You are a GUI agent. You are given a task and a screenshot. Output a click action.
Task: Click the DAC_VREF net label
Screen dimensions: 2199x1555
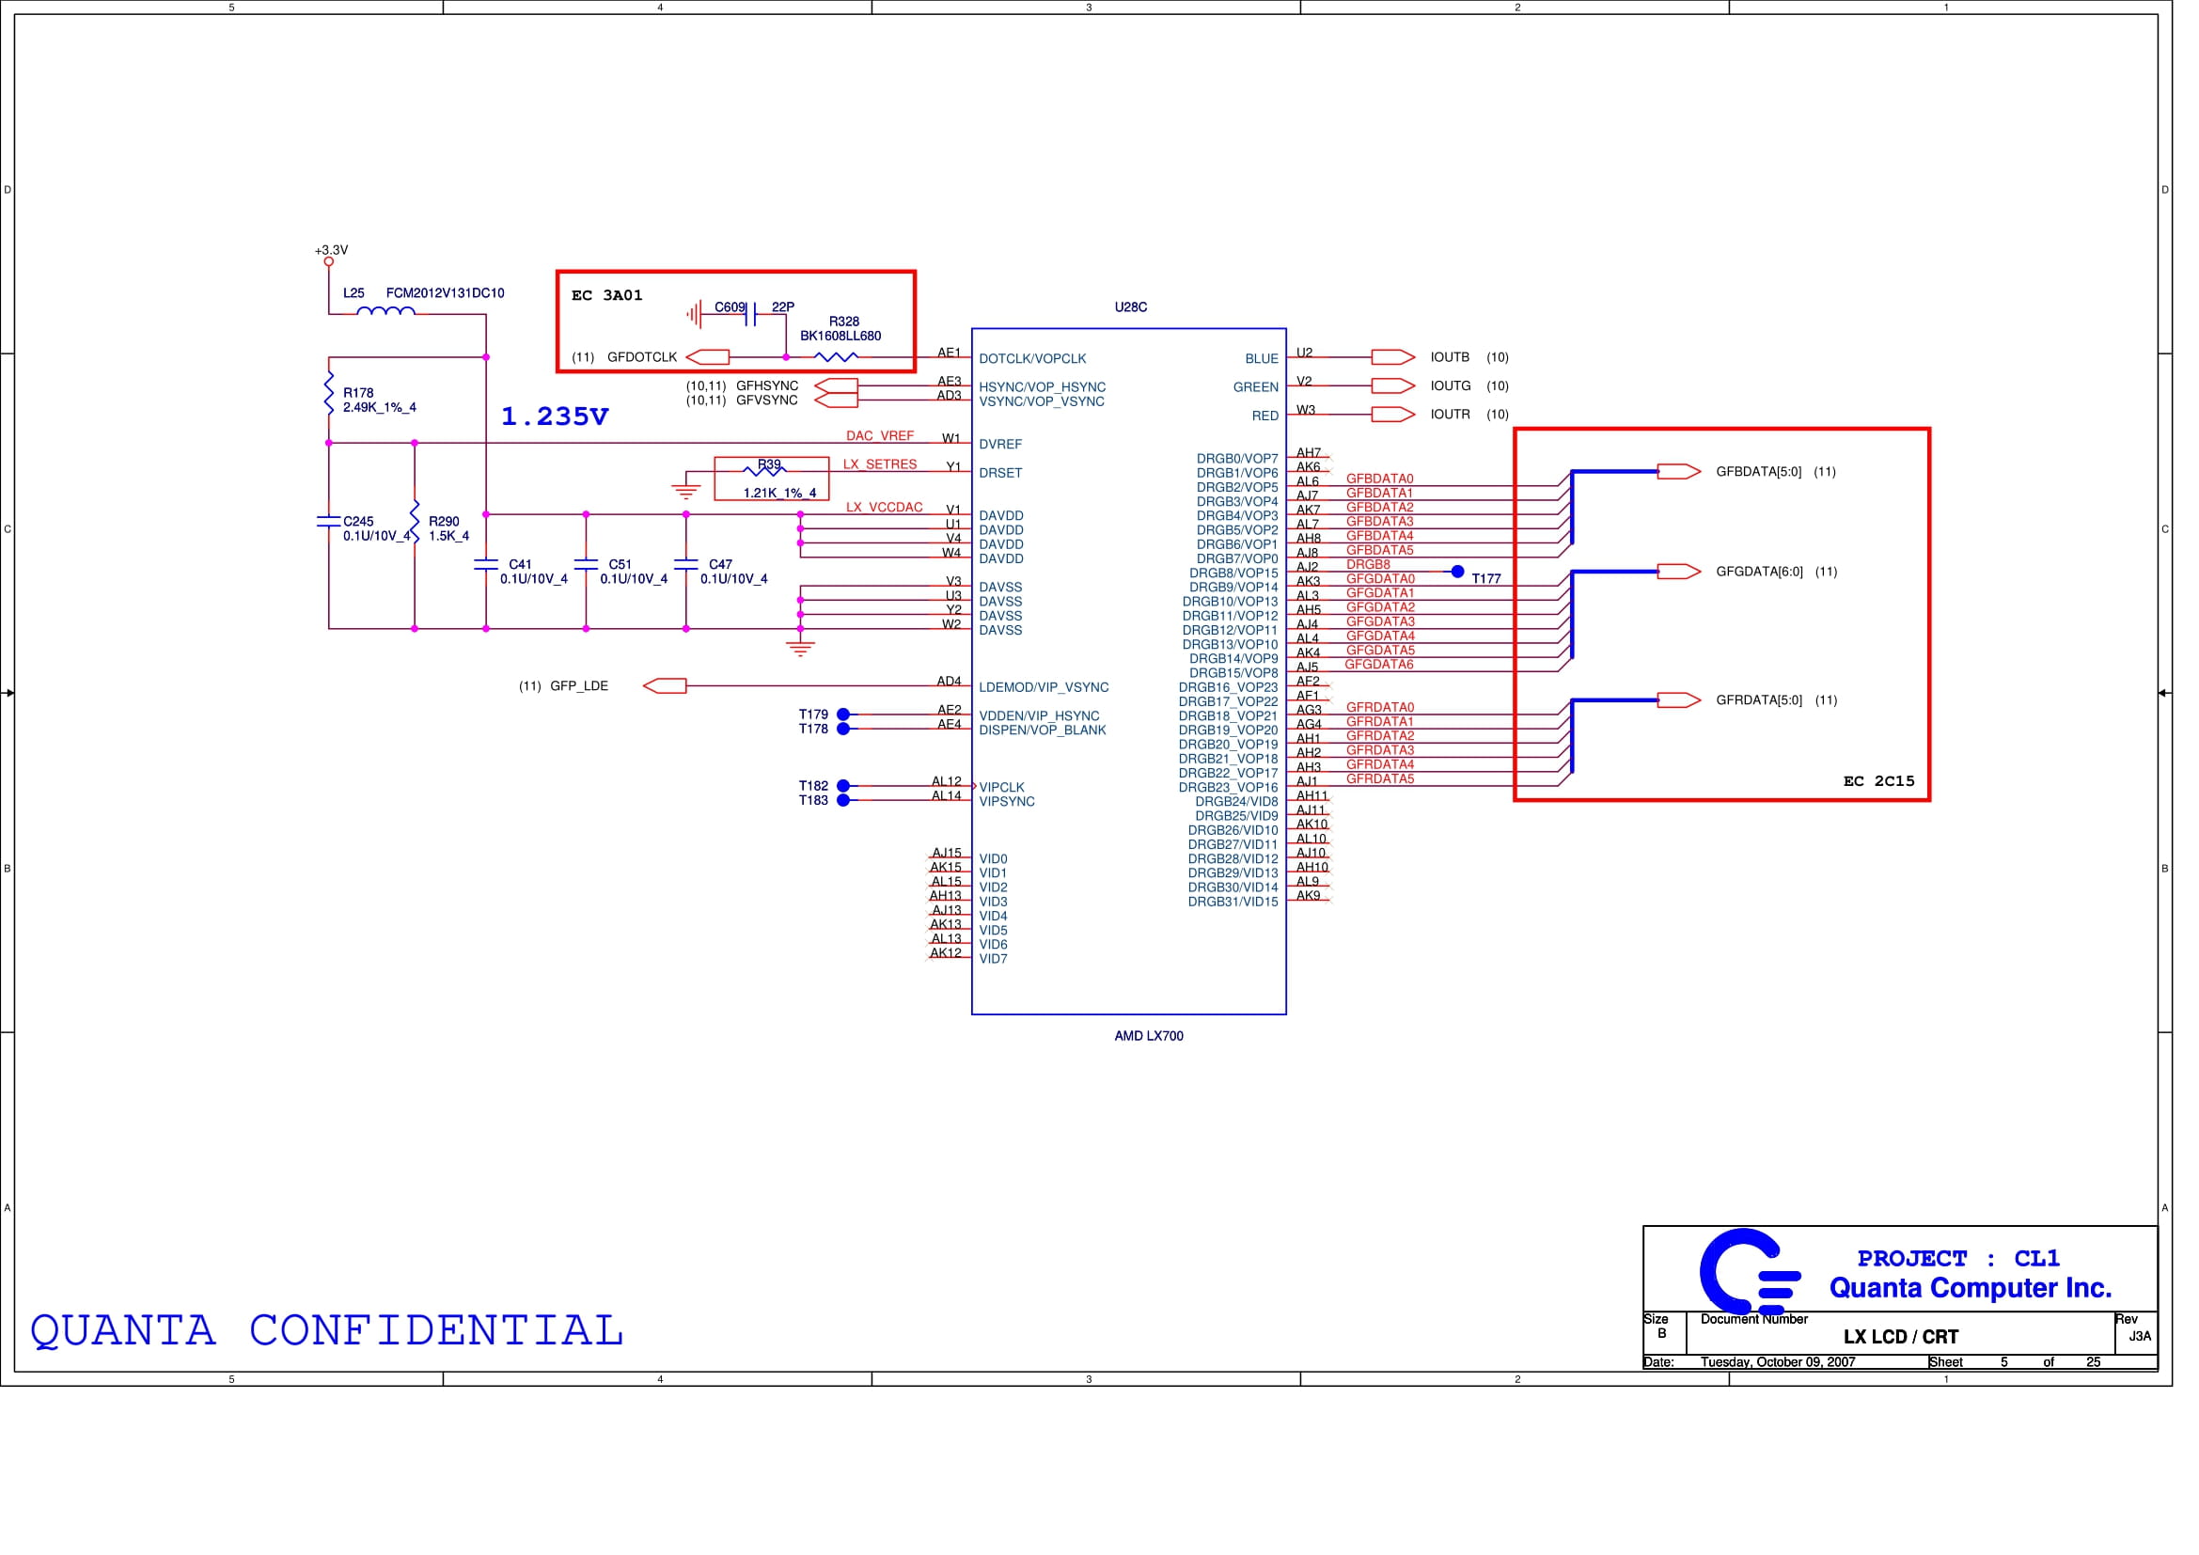pos(880,436)
